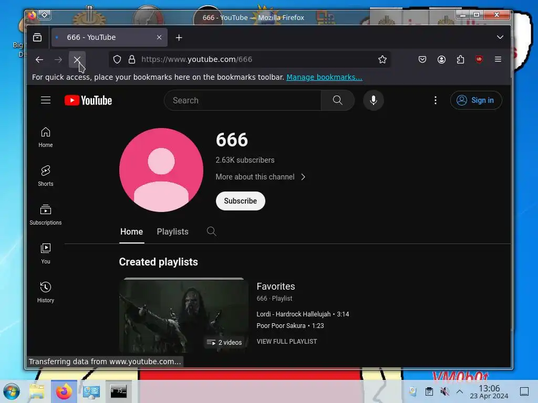Go to YouTube home via logo
Viewport: 538px width, 403px height.
tap(88, 100)
